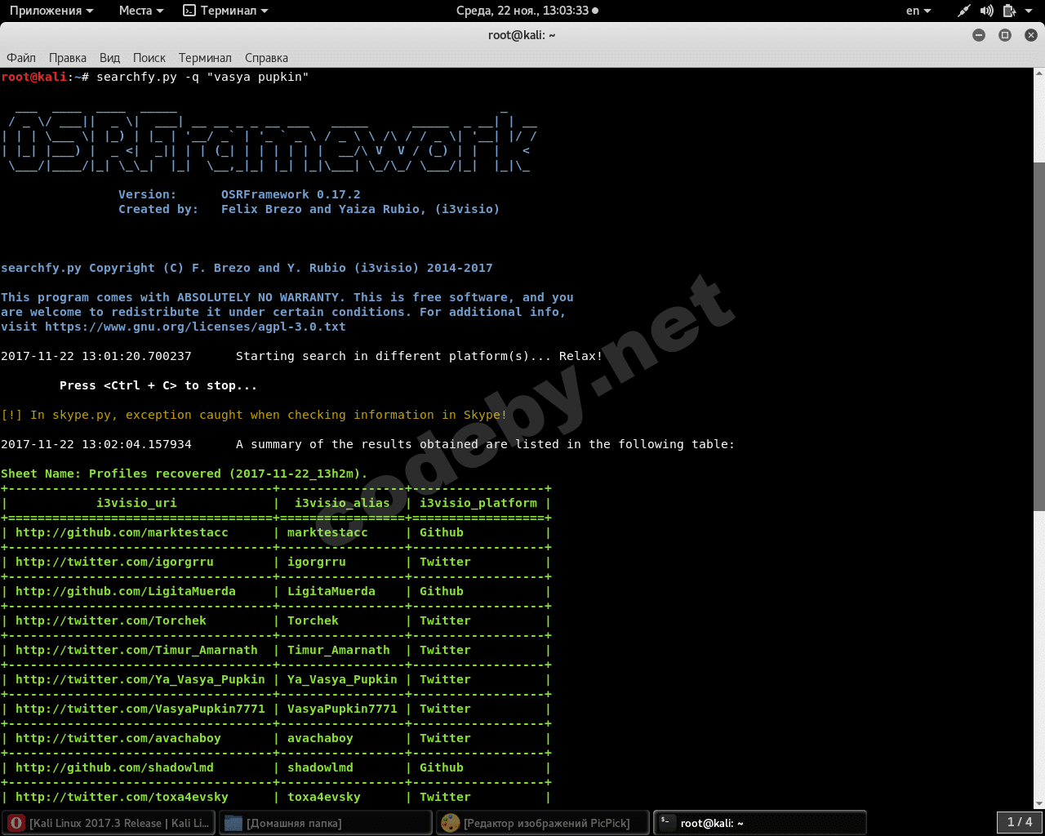This screenshot has height=836, width=1045.
Task: Open Домашняя папка from the taskbar
Action: click(x=325, y=822)
